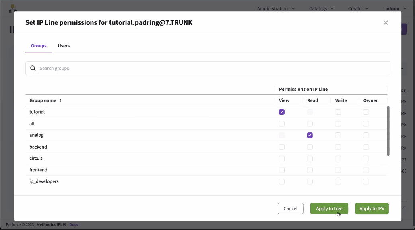Click the Methodics logo icon in header
The image size is (415, 230).
[x=12, y=8]
